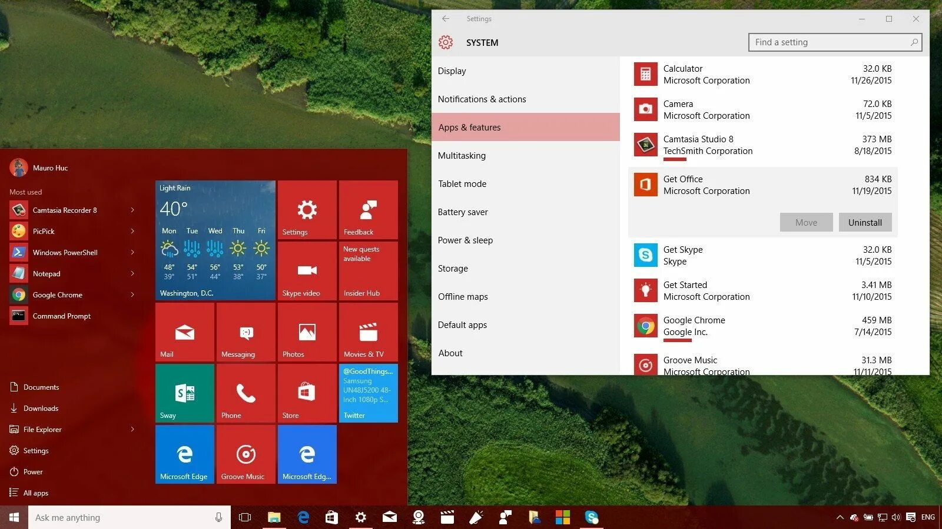
Task: Select Display in Settings sidebar
Action: (525, 71)
